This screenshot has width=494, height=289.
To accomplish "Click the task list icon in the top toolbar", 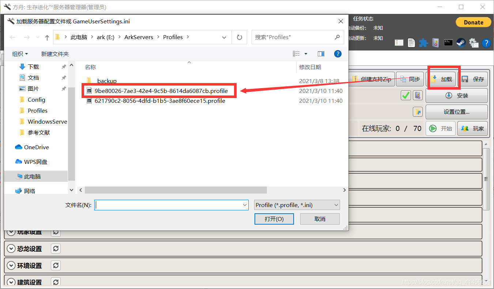I will click(399, 43).
